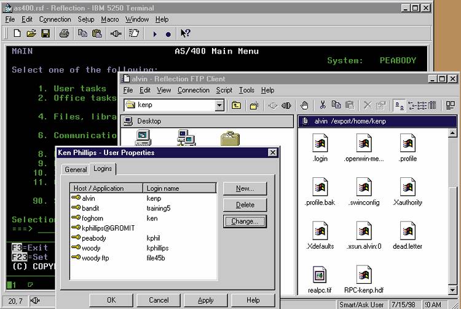Click the Print icon in terminal toolbar
Screen dimensions: 461x309
64,33
